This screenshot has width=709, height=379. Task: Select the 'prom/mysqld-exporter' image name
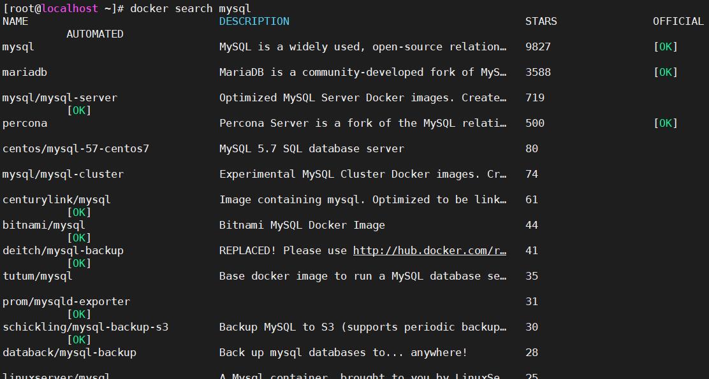click(66, 301)
